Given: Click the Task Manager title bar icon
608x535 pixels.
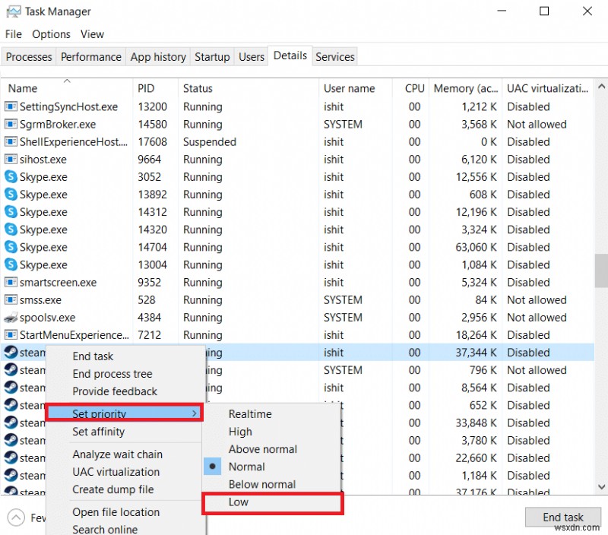Looking at the screenshot, I should [x=14, y=11].
